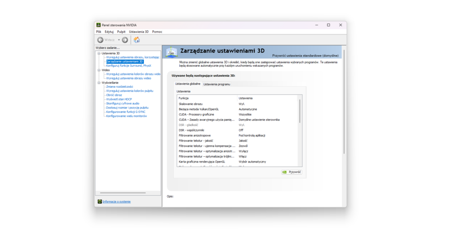The width and height of the screenshot is (460, 232).
Task: Close the Panel sterowania NVIDIA window
Action: pos(341,25)
